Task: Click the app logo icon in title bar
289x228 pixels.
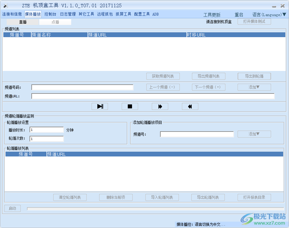Action: [6, 5]
